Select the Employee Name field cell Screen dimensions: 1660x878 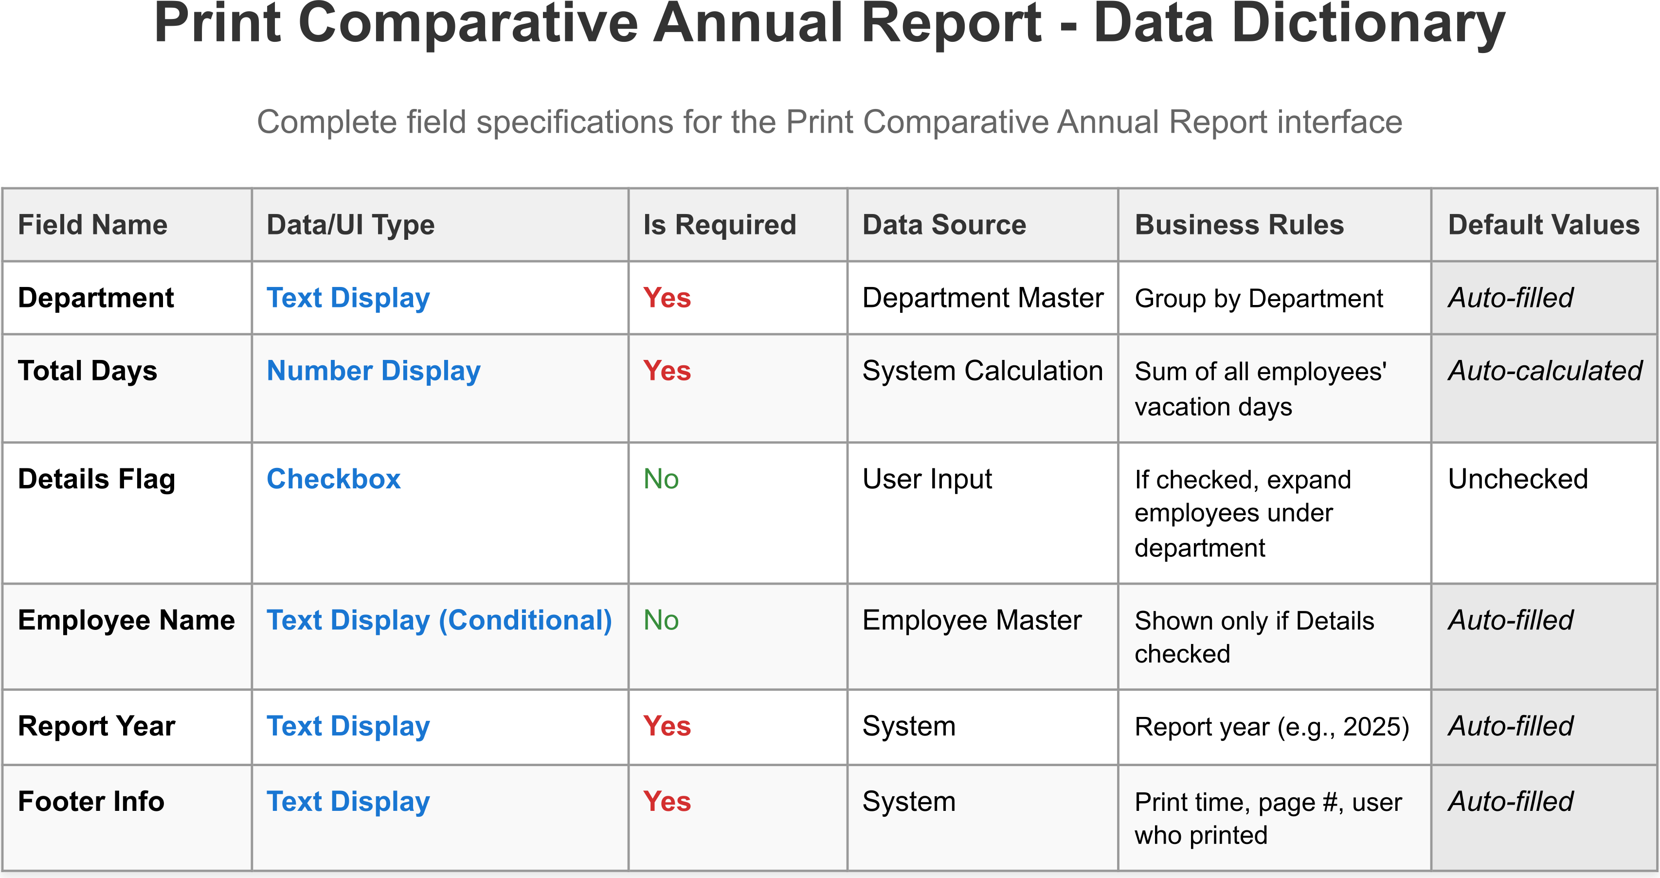(x=126, y=620)
